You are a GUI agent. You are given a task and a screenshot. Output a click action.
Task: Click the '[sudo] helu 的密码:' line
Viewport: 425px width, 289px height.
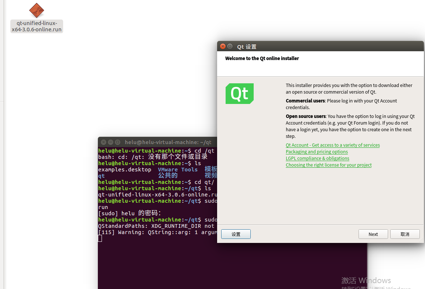click(130, 213)
